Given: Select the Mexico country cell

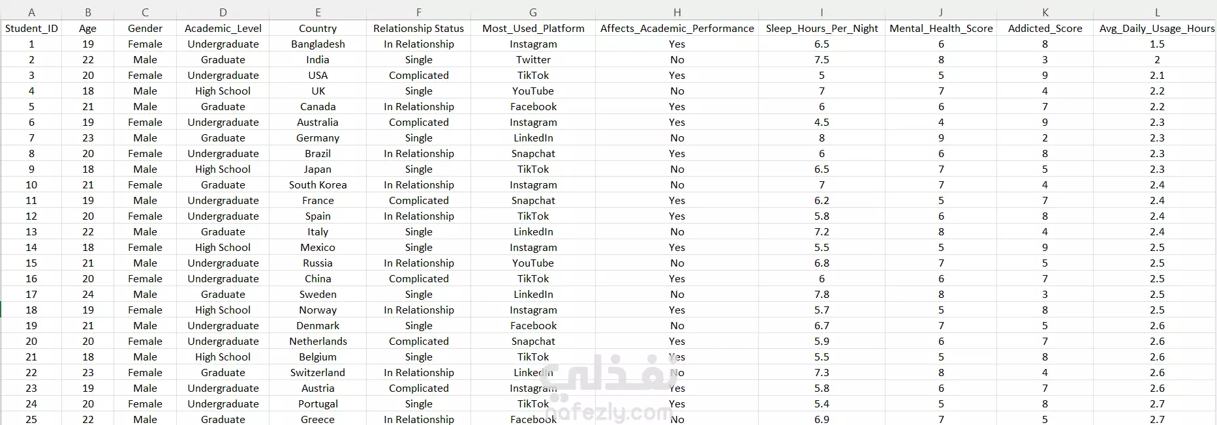Looking at the screenshot, I should (x=318, y=247).
